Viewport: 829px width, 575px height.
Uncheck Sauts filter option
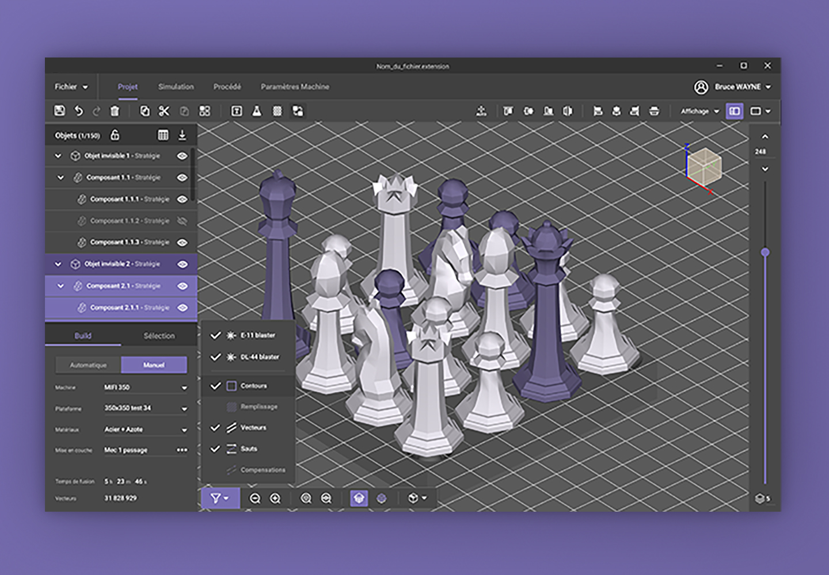[215, 448]
